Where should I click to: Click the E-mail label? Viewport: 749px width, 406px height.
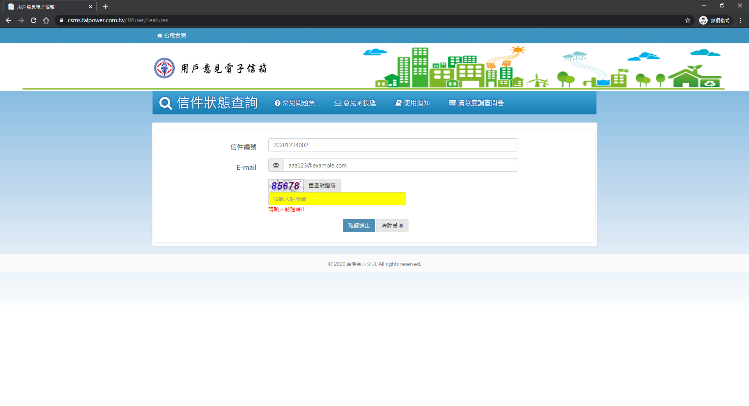coord(247,167)
